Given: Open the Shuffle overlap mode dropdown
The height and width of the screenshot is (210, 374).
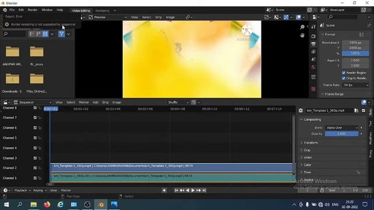Looking at the screenshot, I should click(178, 103).
